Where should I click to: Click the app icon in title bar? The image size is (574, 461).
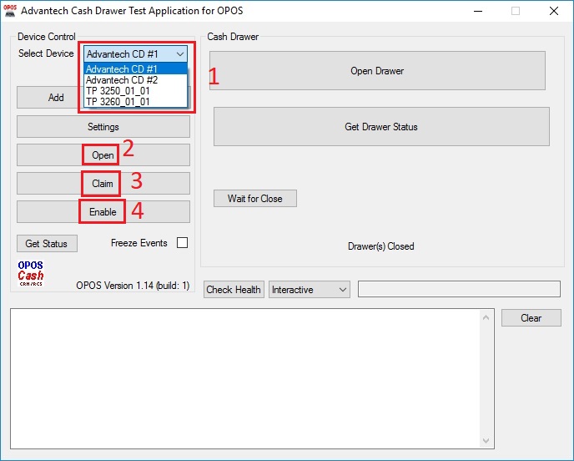10,11
